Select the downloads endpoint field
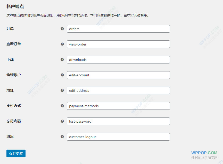Screen dimensions: 223x164 (118, 60)
